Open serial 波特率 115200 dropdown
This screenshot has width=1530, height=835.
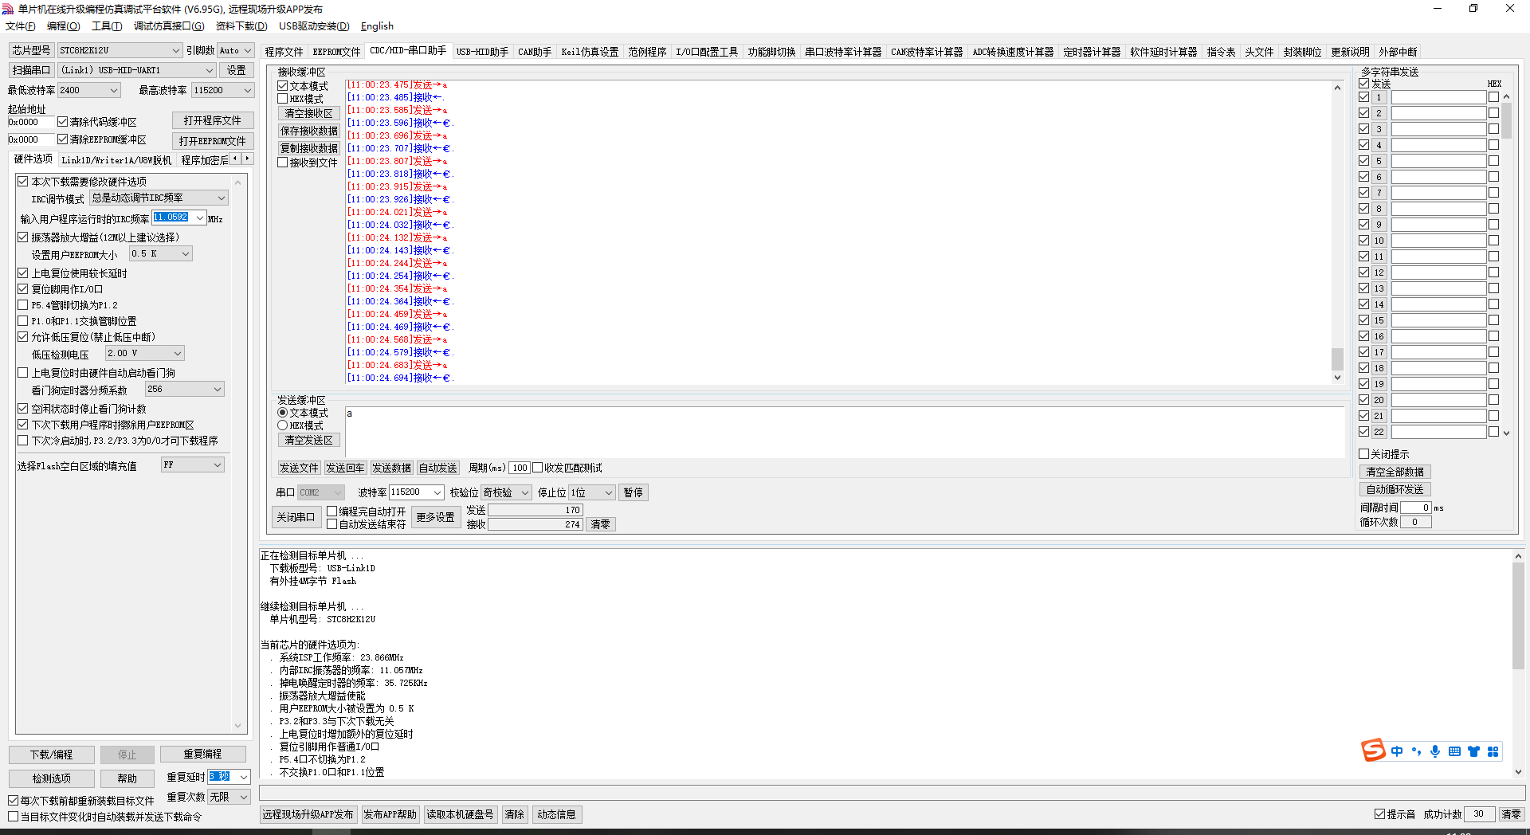coord(437,492)
